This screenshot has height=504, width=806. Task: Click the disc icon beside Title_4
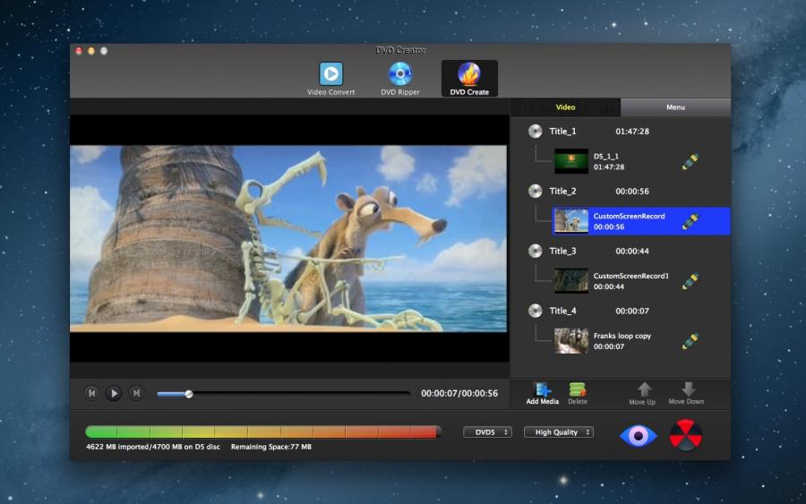536,311
